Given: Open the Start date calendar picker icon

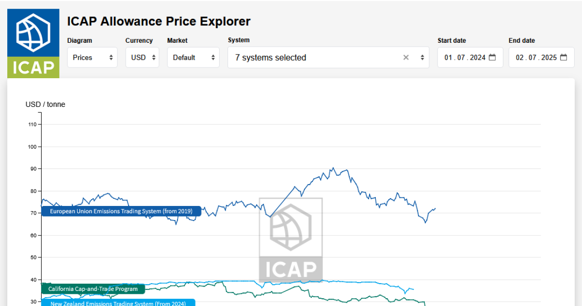Looking at the screenshot, I should click(x=493, y=57).
